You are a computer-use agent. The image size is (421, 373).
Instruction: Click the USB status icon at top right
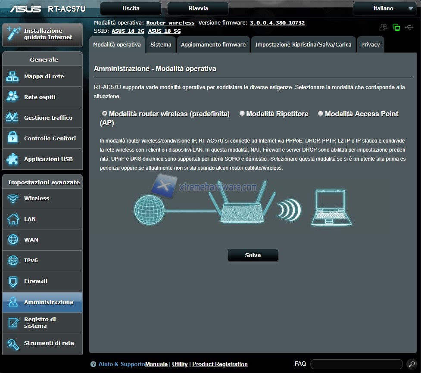409,28
